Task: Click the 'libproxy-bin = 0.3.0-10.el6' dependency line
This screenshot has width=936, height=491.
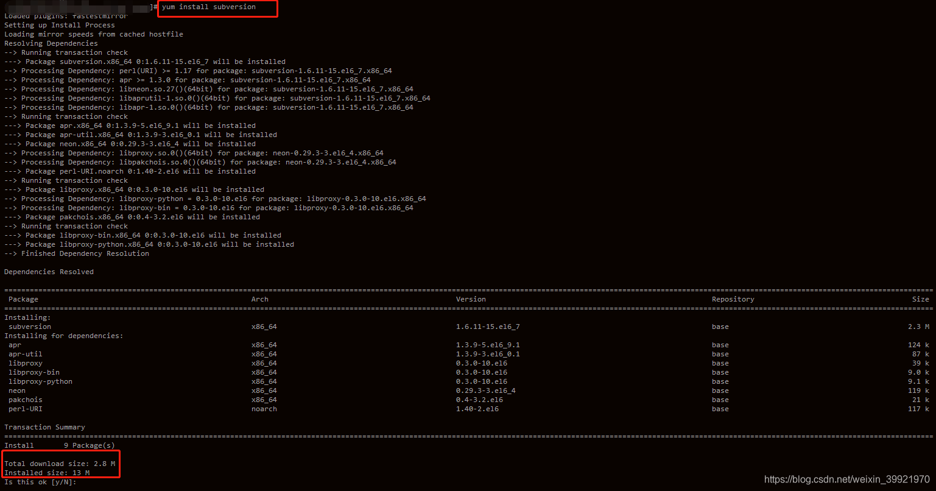Action: (x=209, y=208)
